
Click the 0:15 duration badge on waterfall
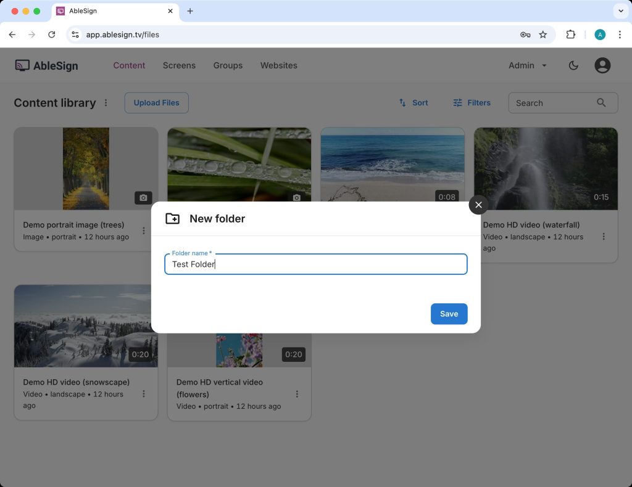pyautogui.click(x=601, y=197)
